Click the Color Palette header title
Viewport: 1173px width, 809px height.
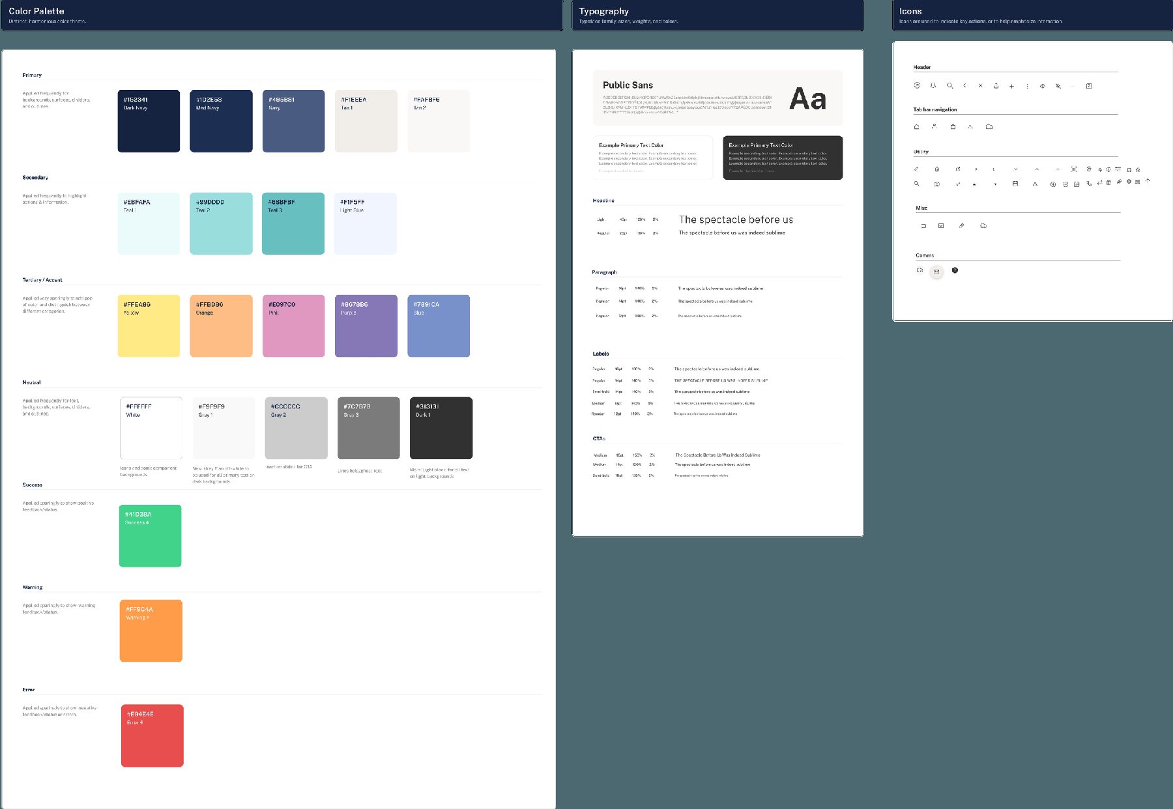(36, 11)
